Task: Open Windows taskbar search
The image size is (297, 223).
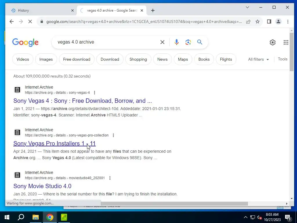Action: pyautogui.click(x=21, y=217)
